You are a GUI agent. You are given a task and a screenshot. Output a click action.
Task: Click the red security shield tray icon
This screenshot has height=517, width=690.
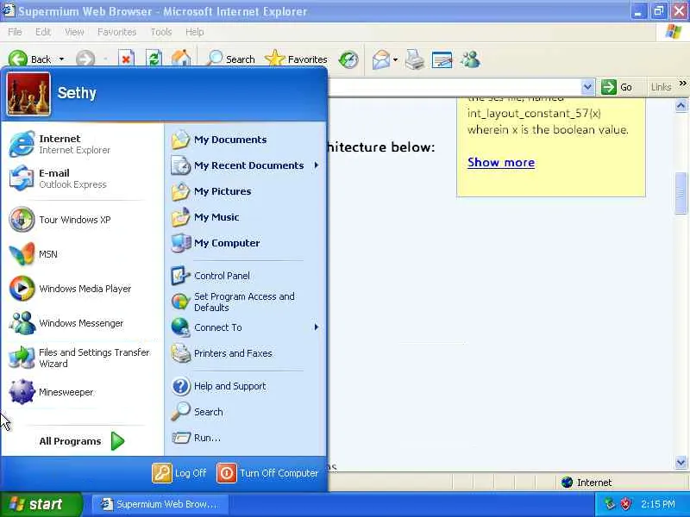(x=625, y=504)
